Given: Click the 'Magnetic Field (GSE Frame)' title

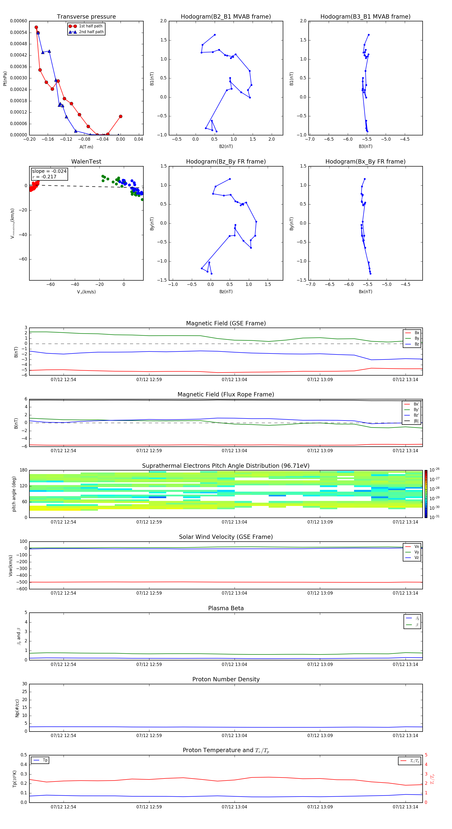Looking at the screenshot, I should 226,323.
